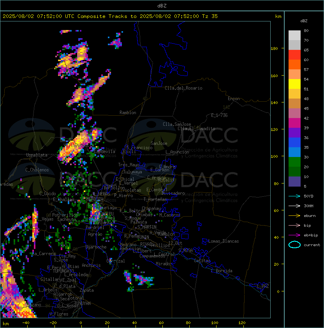Click the magenta eb+bip arrow in legend
This screenshot has width=324, height=328.
tap(294, 235)
